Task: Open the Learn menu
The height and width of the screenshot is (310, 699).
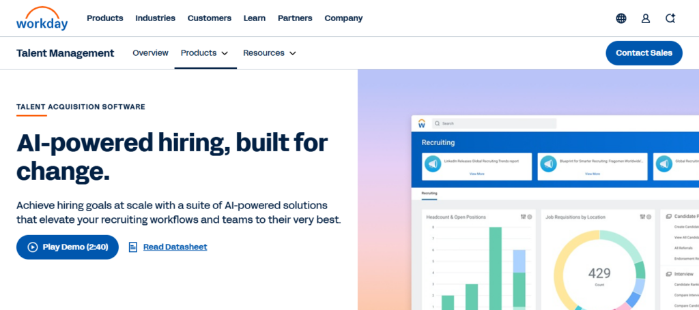Action: pyautogui.click(x=255, y=18)
